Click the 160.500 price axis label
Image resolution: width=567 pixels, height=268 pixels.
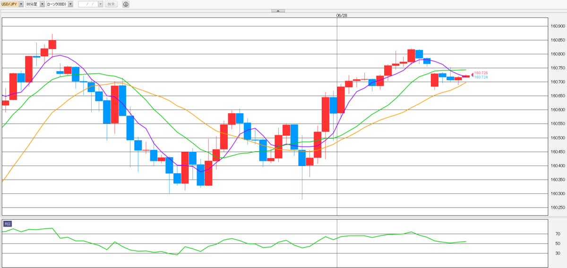click(x=558, y=138)
